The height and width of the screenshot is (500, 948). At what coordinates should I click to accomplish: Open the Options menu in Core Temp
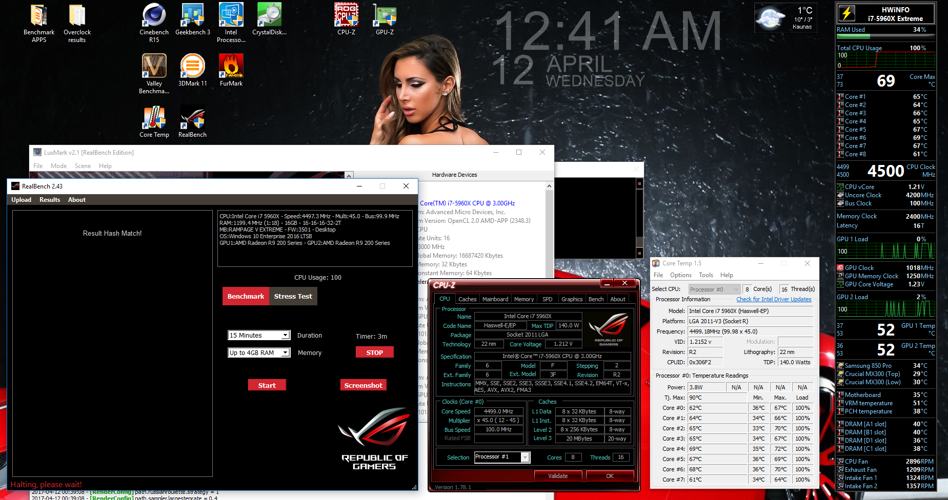[x=681, y=275]
